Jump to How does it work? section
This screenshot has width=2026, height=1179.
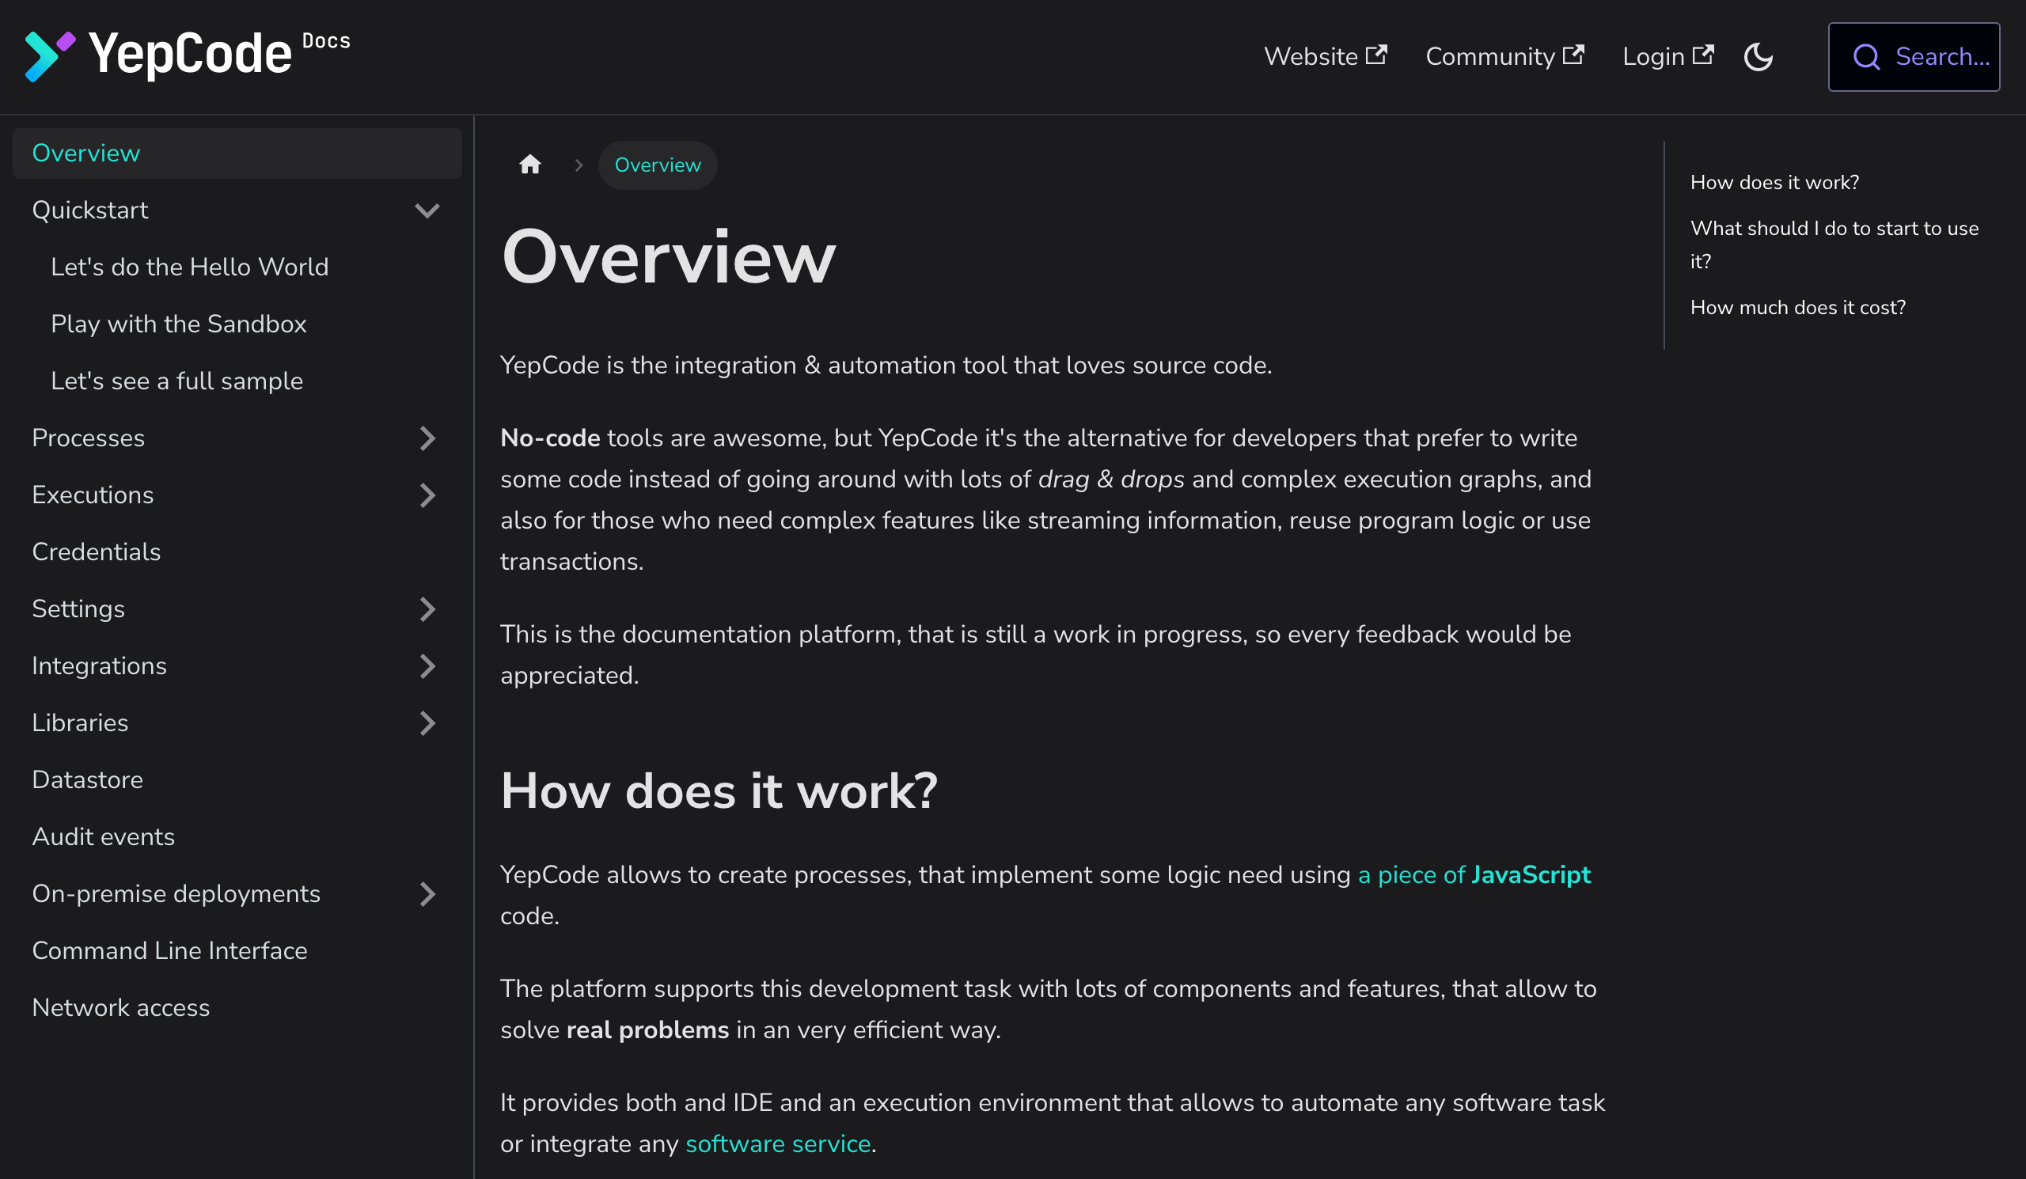[1775, 183]
